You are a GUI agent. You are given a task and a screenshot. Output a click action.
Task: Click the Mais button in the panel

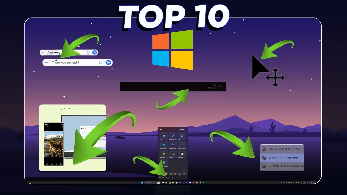click(184, 170)
